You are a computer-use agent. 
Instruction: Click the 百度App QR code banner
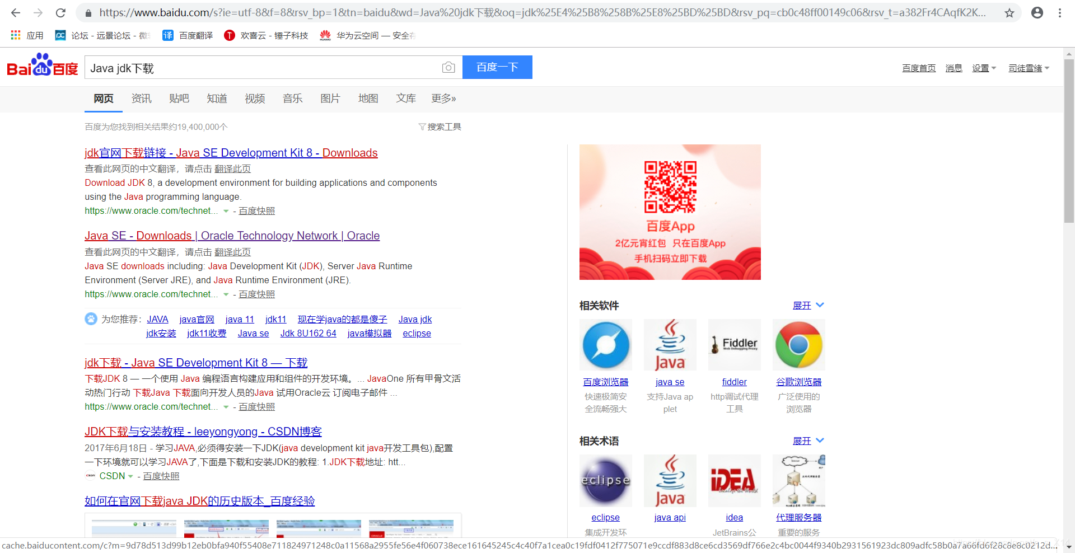coord(670,212)
